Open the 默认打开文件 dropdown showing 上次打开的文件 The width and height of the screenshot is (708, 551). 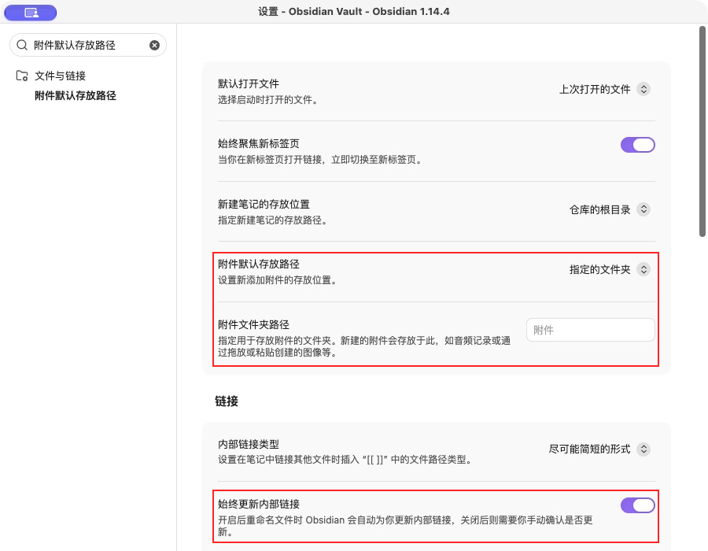pyautogui.click(x=605, y=90)
